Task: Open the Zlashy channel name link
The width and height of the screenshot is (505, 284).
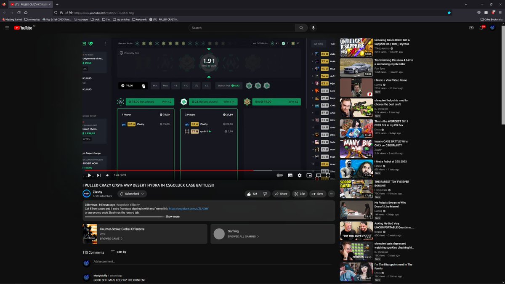Action: coord(98,192)
